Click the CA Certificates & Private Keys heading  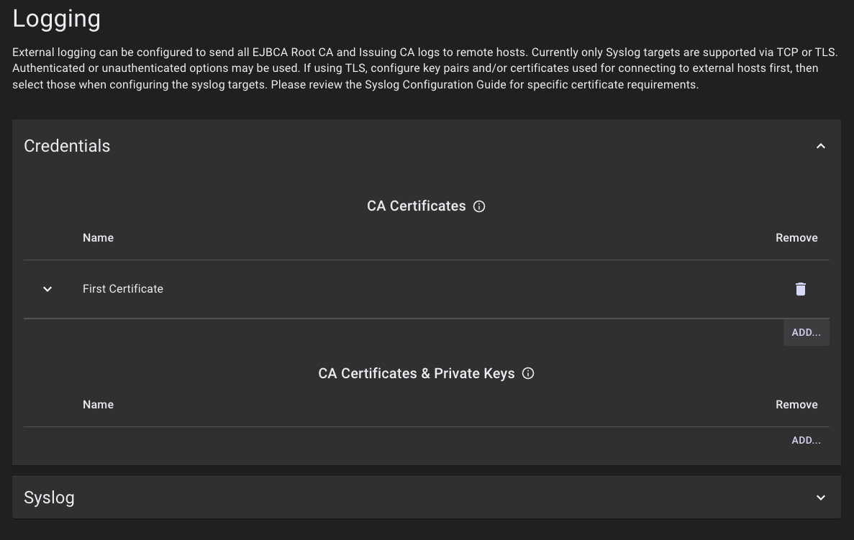416,374
